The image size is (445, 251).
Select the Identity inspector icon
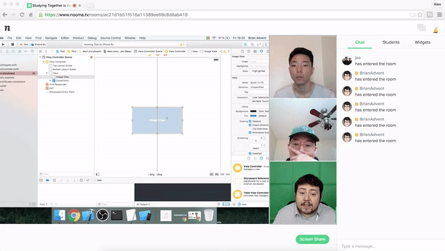pyautogui.click(x=255, y=51)
